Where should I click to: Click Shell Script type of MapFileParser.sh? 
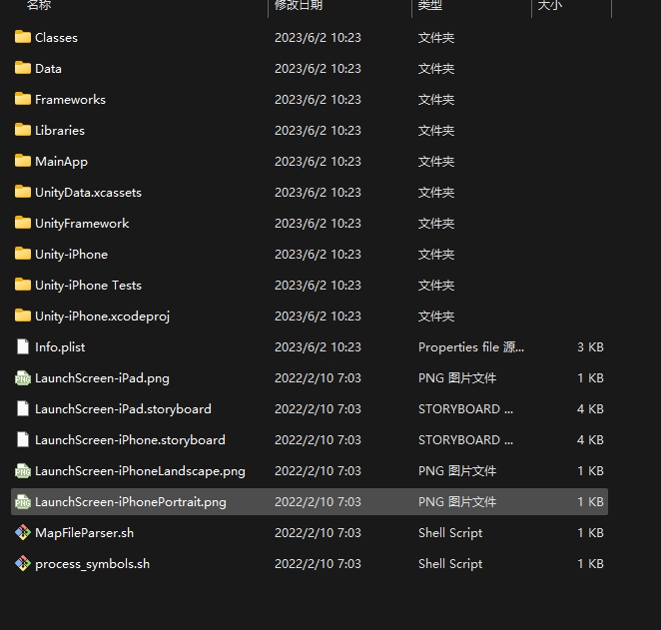pyautogui.click(x=450, y=533)
